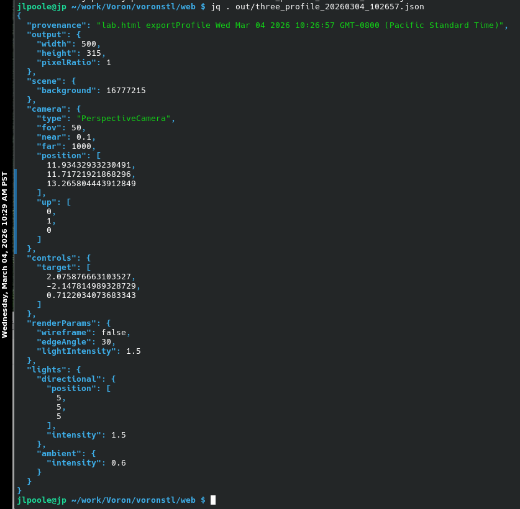Click the "far" value 1000
The image size is (520, 509).
pos(81,146)
